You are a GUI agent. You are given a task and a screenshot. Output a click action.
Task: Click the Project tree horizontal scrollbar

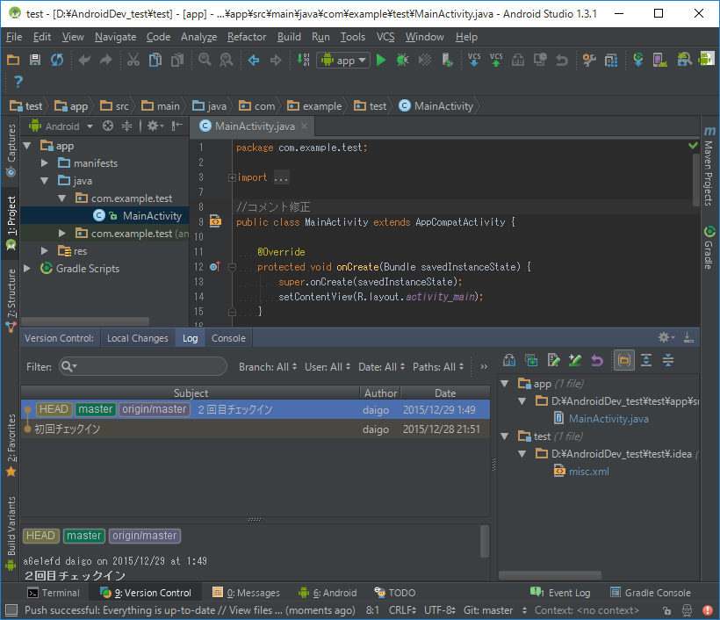click(x=85, y=321)
